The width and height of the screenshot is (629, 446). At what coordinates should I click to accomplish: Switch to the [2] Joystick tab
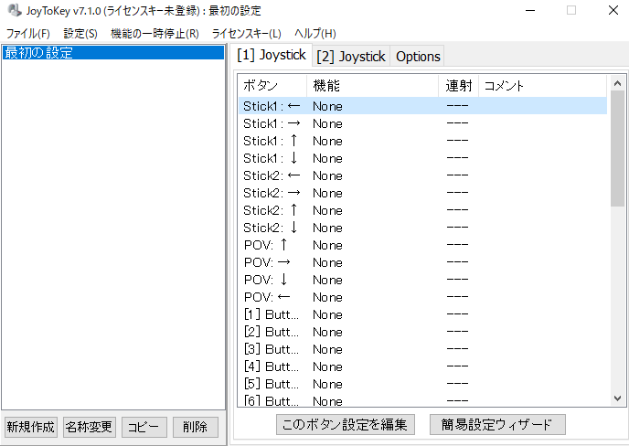pos(351,57)
